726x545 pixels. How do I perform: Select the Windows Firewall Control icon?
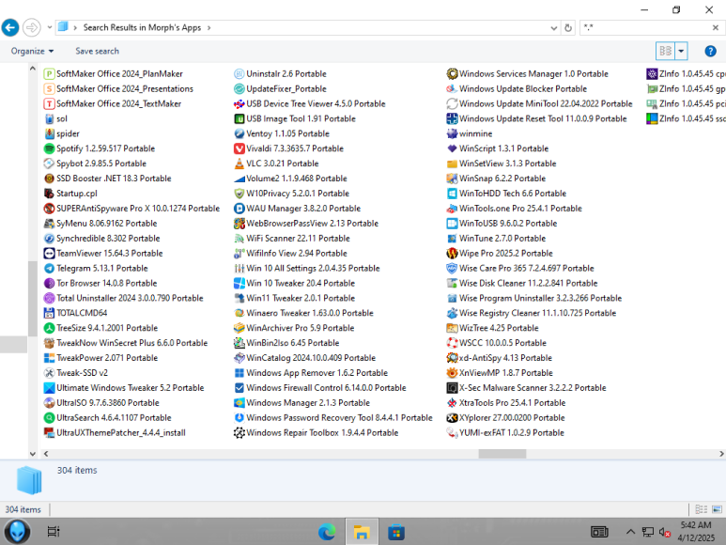coord(239,387)
